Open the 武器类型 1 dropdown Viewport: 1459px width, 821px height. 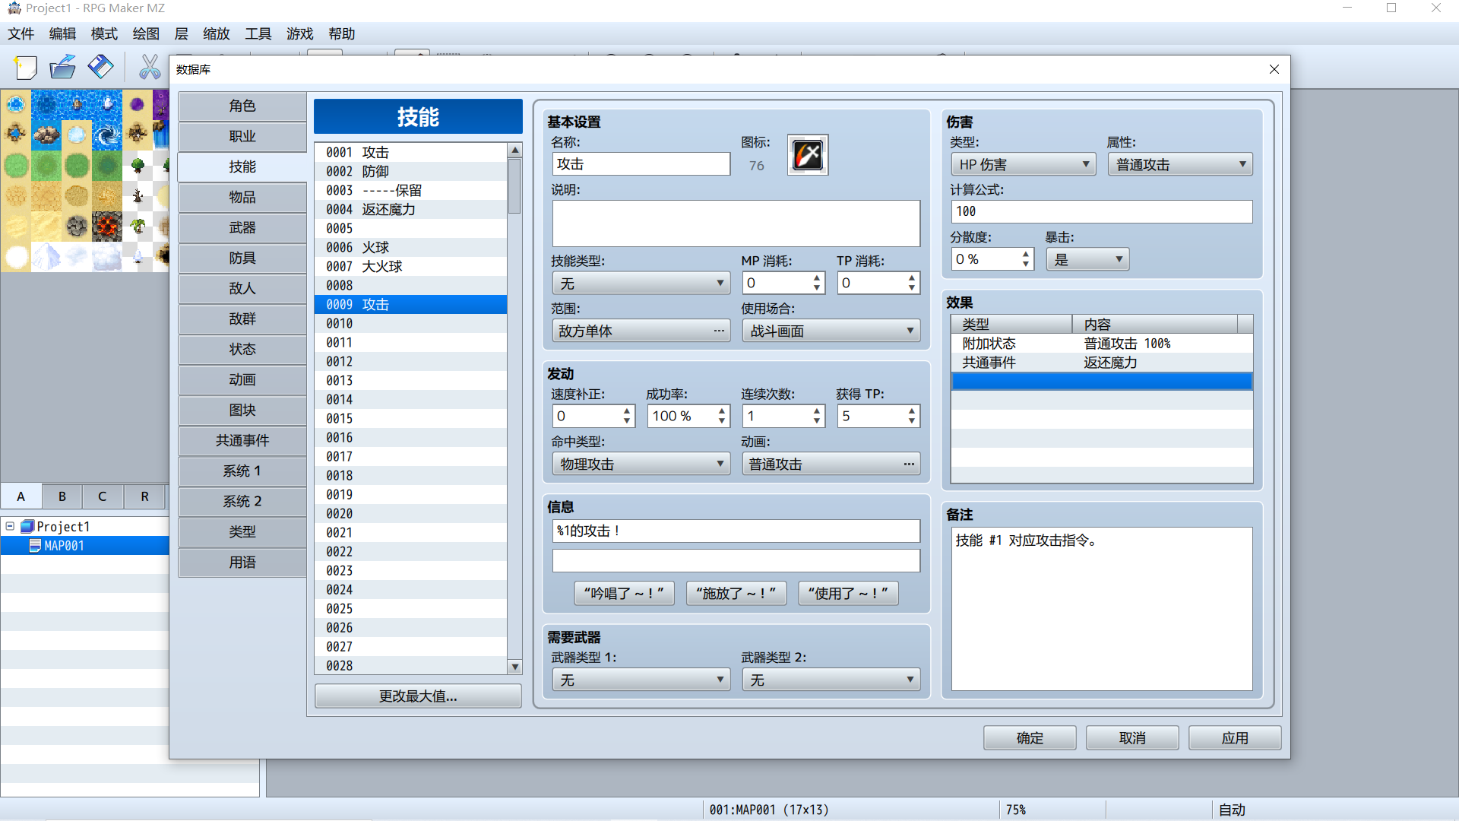click(x=641, y=680)
